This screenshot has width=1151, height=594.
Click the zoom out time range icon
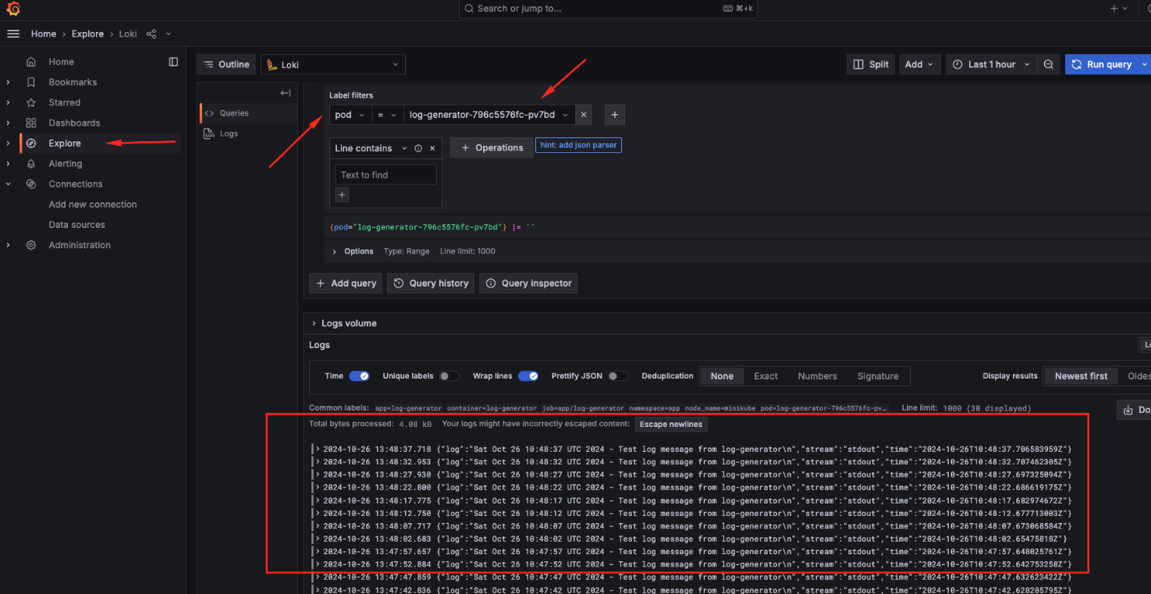click(1049, 65)
